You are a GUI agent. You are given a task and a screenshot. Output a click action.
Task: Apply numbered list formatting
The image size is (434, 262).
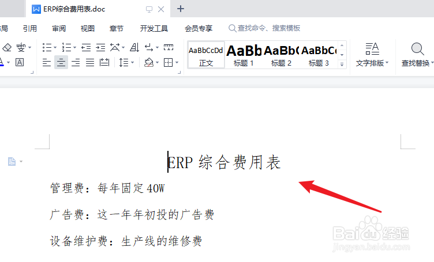[66, 47]
